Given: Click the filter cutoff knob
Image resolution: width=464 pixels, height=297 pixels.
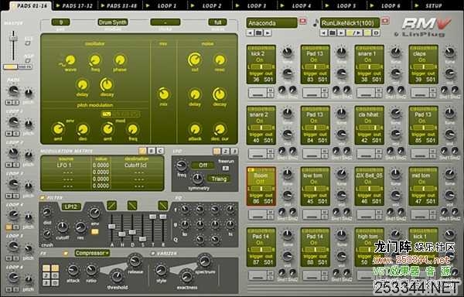Looking at the screenshot, I should point(63,227).
